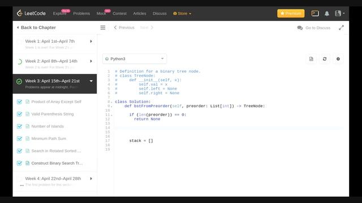362x203 pixels.
Task: Open the Python3 language dropdown
Action: 135,59
